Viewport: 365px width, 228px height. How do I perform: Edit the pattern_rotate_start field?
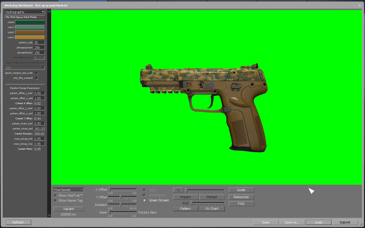39,123
